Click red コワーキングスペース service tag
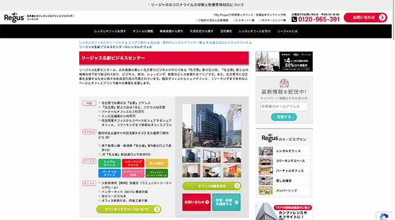395x220 pixels. [x=133, y=163]
